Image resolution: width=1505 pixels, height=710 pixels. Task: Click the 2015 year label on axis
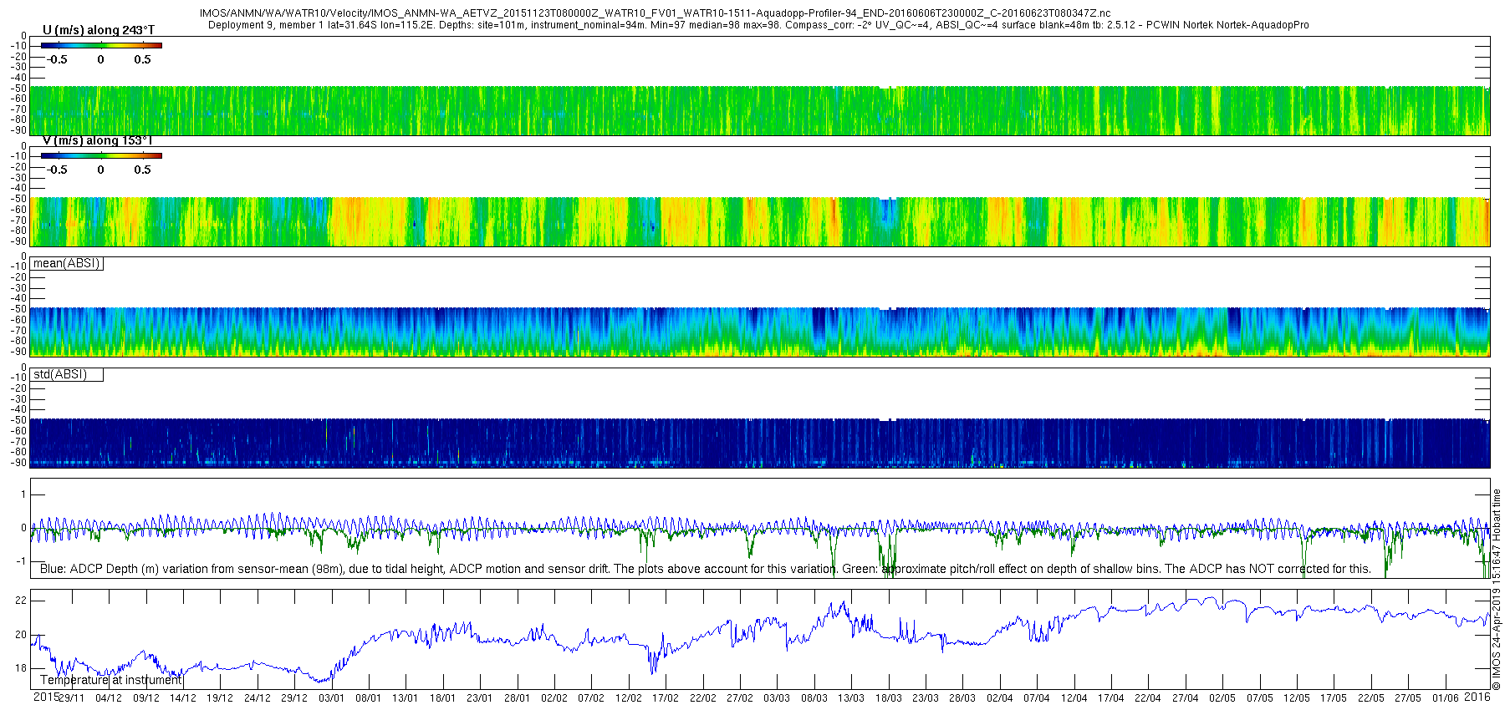click(x=46, y=697)
